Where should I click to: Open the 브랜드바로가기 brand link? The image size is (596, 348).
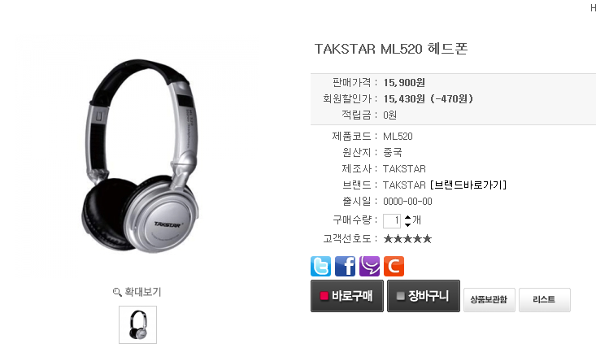468,185
